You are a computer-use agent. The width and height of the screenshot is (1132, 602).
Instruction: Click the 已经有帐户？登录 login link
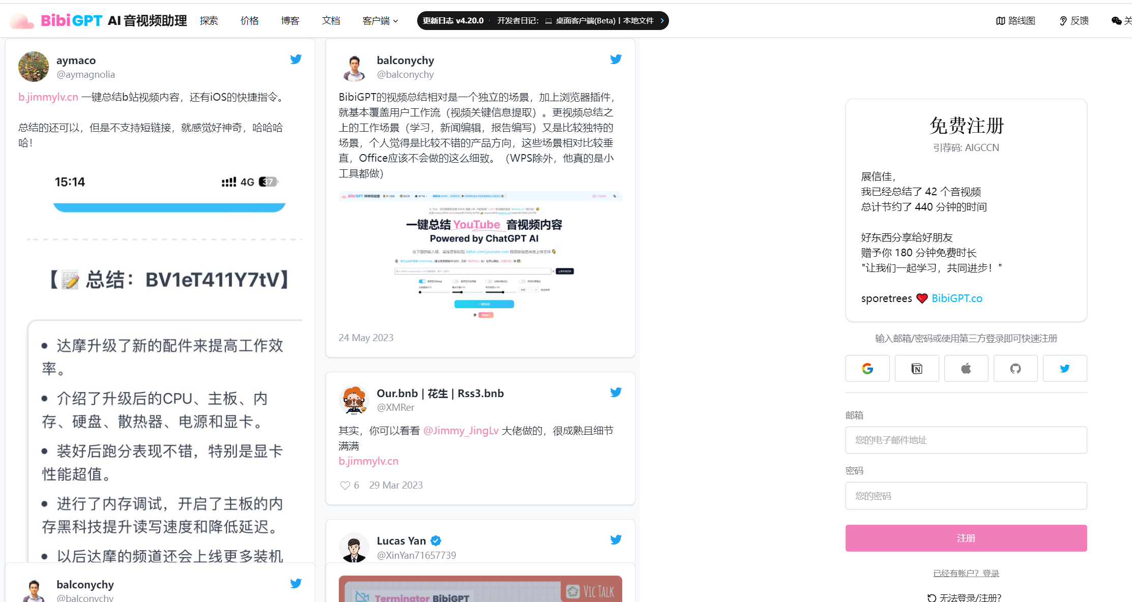pos(966,573)
